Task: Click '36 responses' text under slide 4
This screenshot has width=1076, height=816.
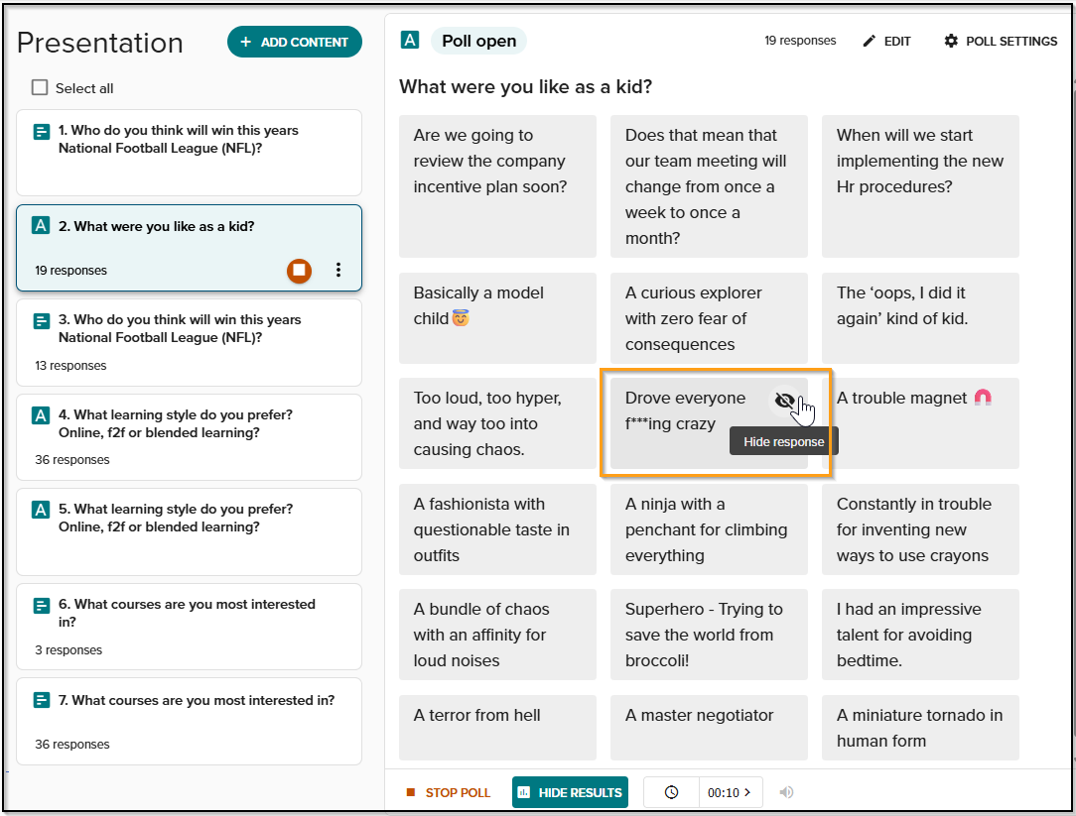Action: (72, 459)
